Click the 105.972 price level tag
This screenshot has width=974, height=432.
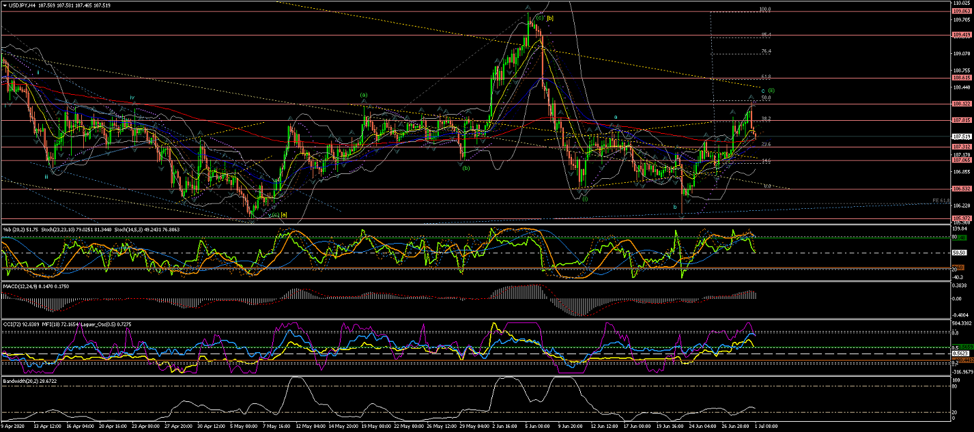(962, 218)
